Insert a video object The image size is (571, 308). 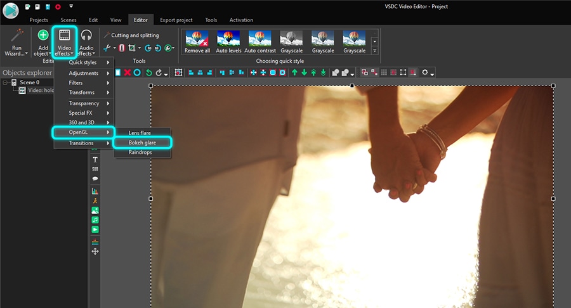(x=95, y=229)
